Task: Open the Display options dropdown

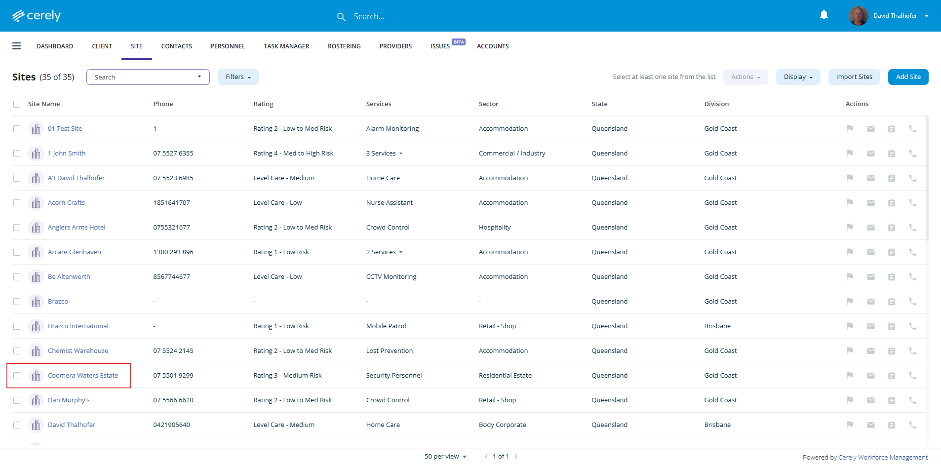Action: [x=797, y=77]
